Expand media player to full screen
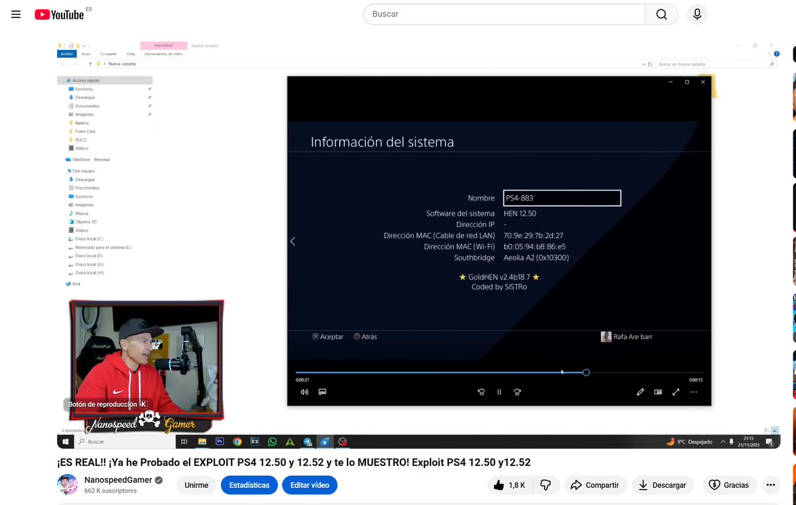Image resolution: width=796 pixels, height=505 pixels. [676, 392]
